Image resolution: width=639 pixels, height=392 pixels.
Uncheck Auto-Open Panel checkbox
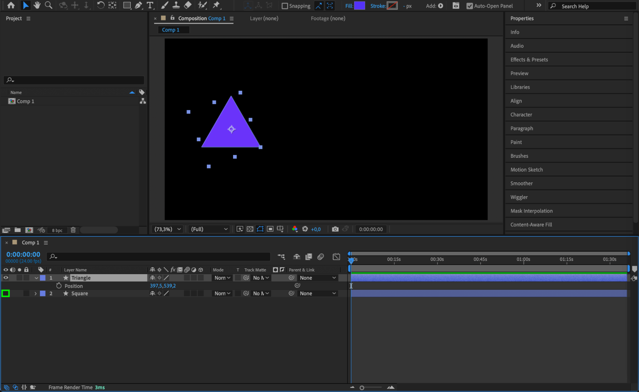(469, 6)
